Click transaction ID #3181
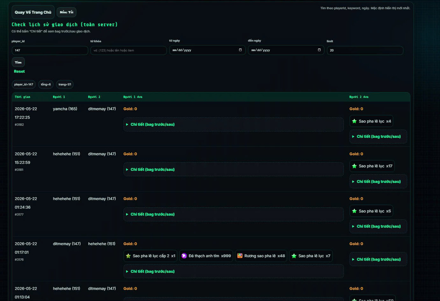The width and height of the screenshot is (440, 301). (x=19, y=170)
